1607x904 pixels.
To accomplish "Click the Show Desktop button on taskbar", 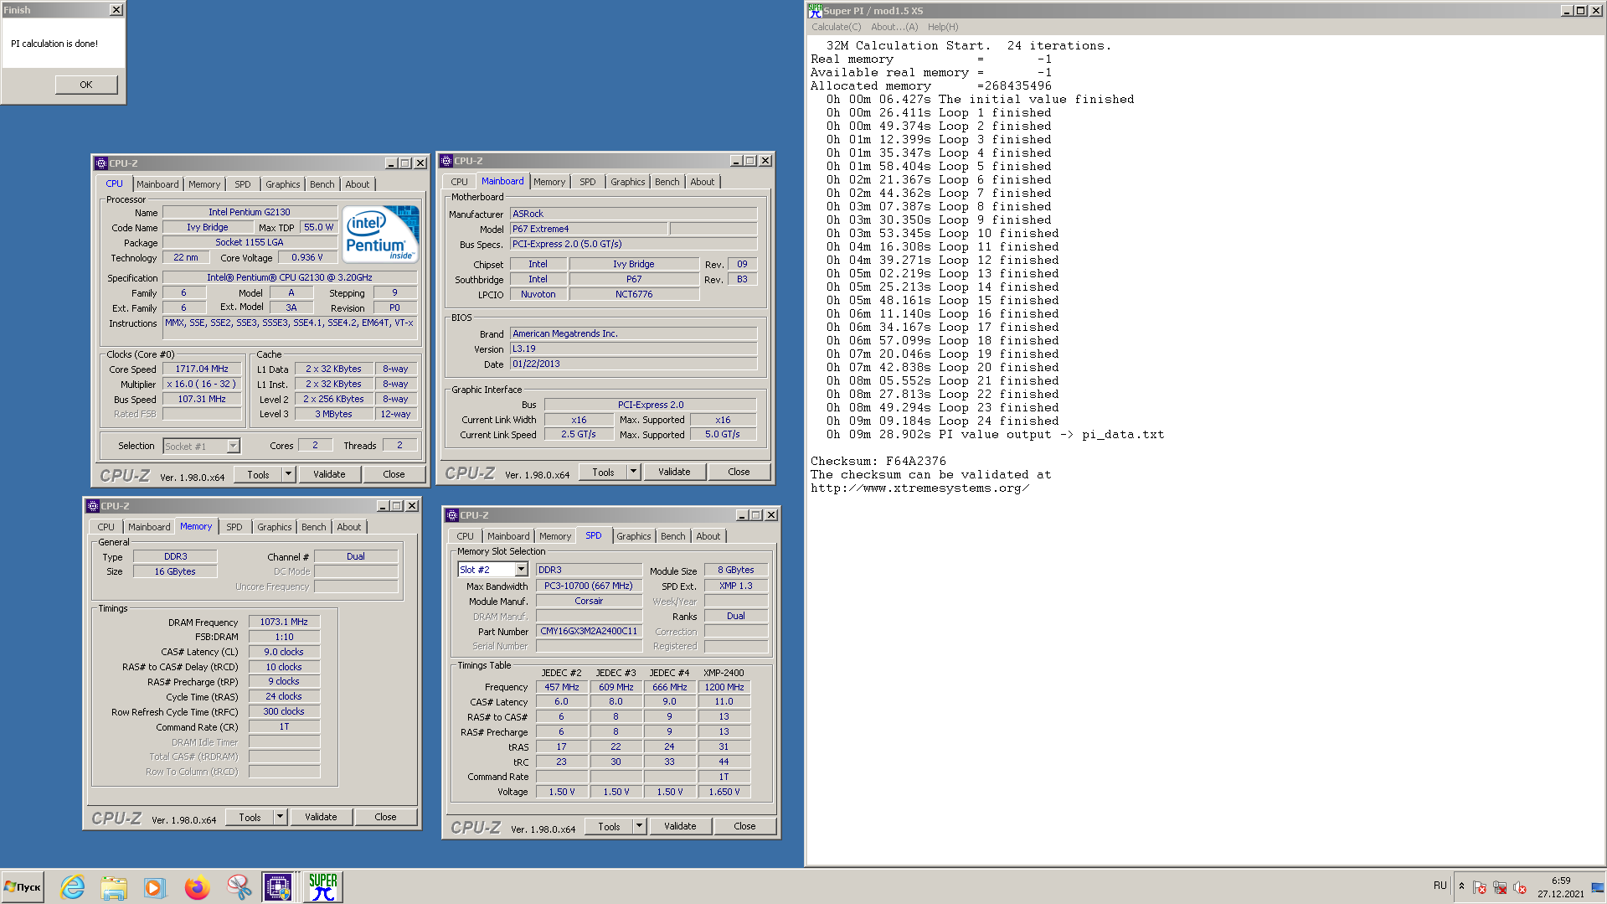I will click(x=1598, y=887).
